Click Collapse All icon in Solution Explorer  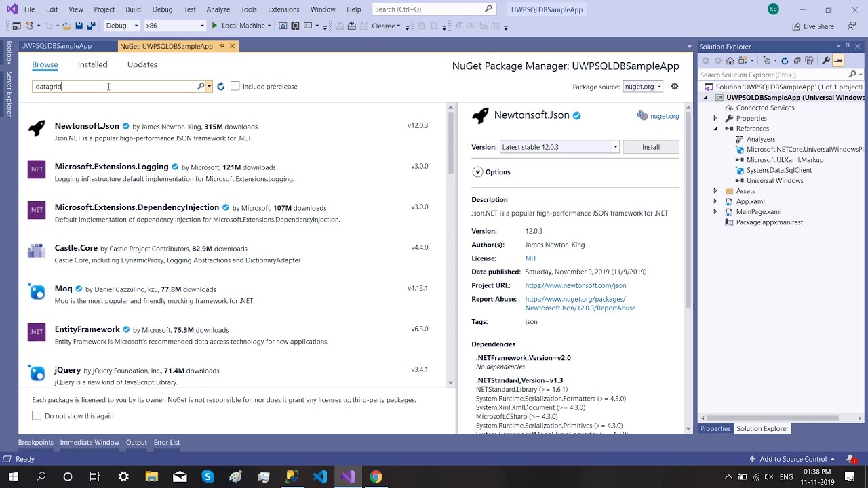pos(796,60)
